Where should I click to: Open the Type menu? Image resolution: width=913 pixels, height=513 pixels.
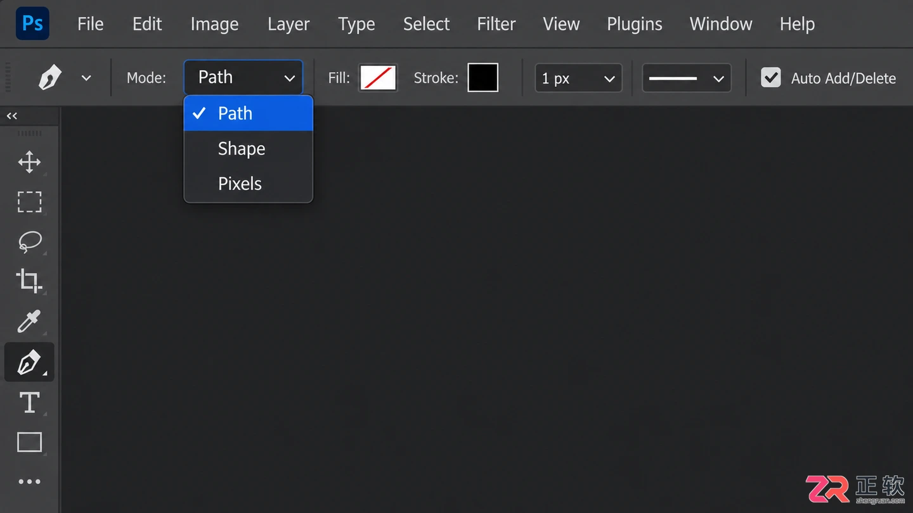pyautogui.click(x=356, y=24)
